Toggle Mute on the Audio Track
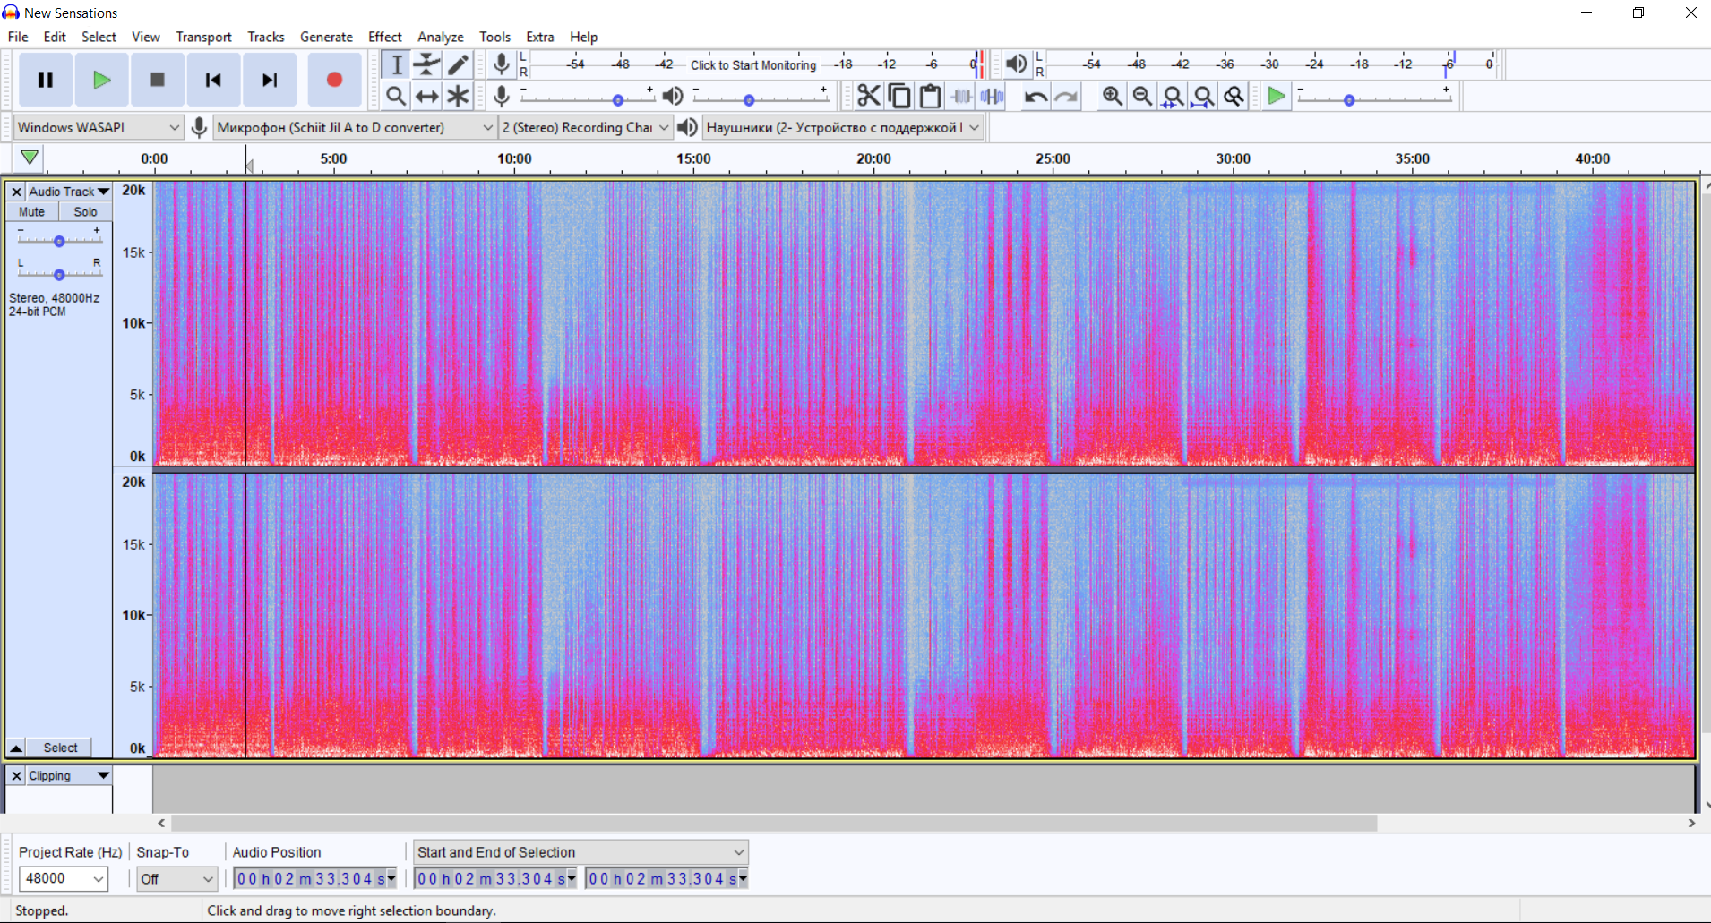This screenshot has height=923, width=1711. pyautogui.click(x=32, y=212)
